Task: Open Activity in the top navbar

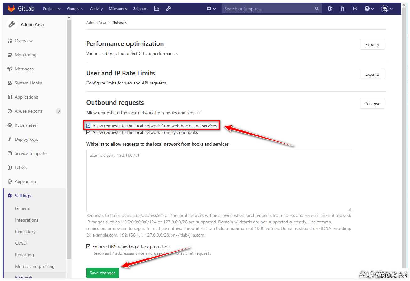Action: click(96, 9)
